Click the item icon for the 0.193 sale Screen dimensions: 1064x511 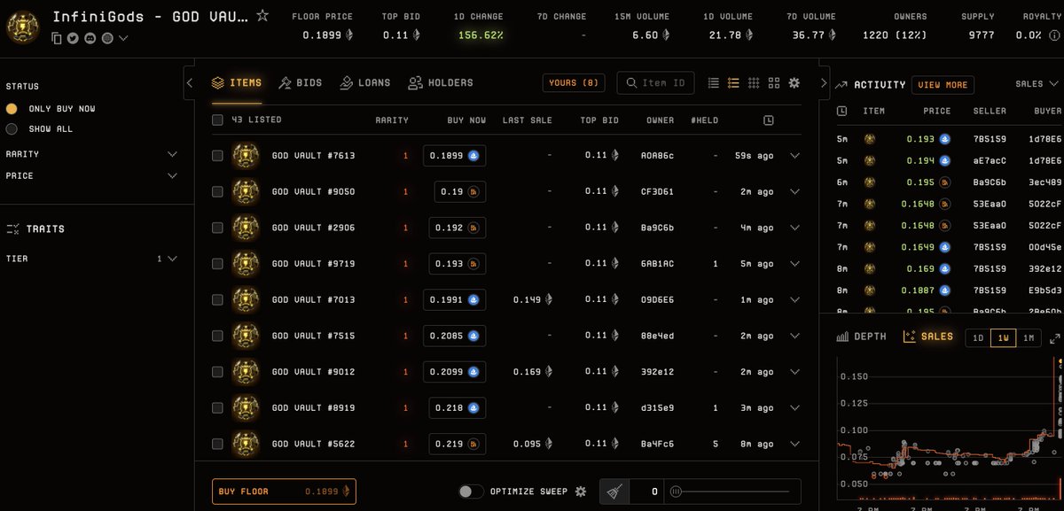pyautogui.click(x=870, y=140)
